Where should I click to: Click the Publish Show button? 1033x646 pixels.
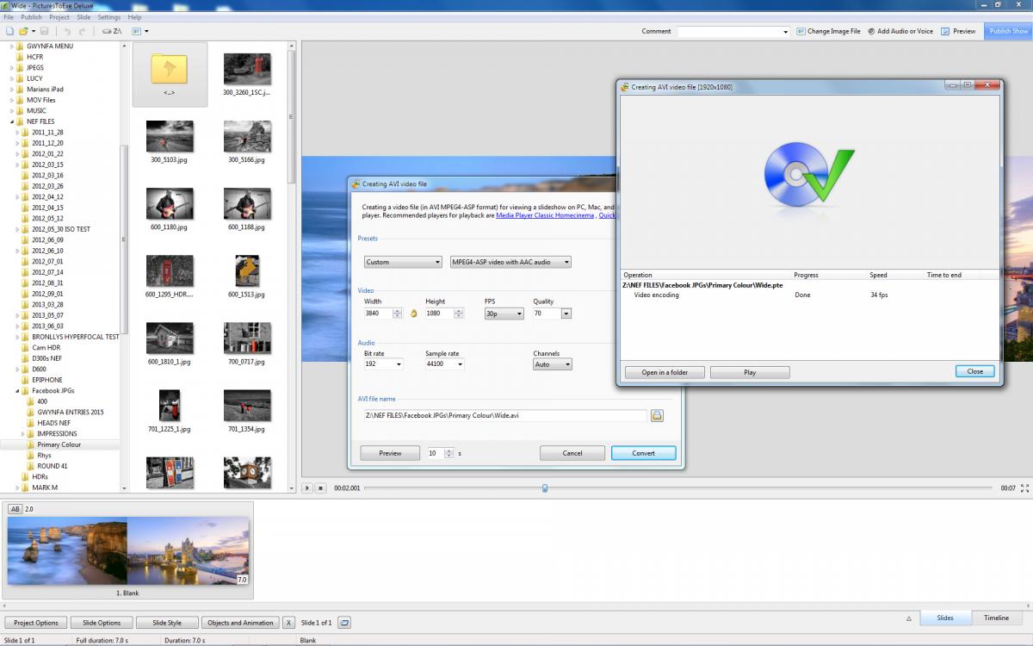(1008, 31)
